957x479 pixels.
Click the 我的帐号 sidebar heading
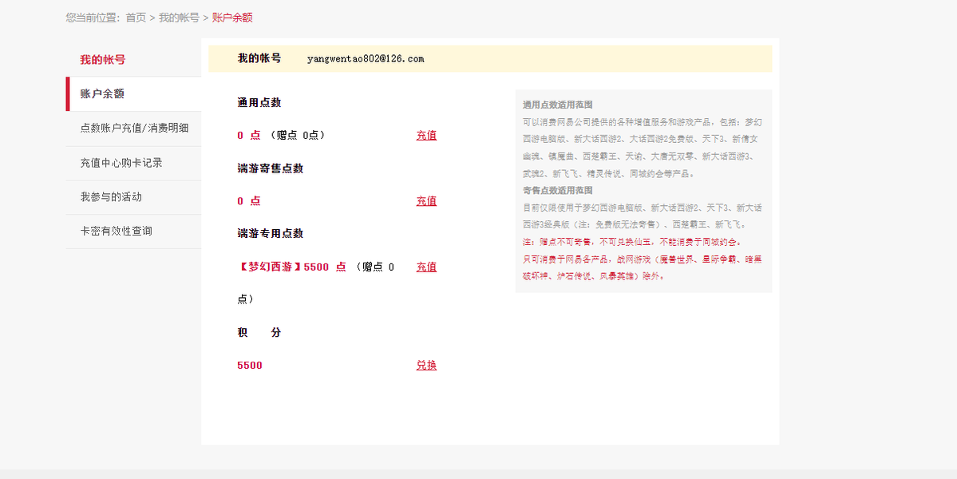click(102, 60)
